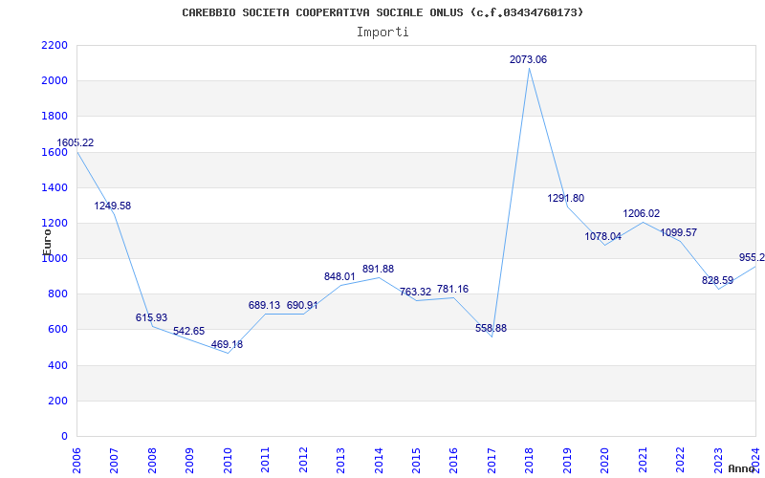Select the x-axis year label 2019
This screenshot has width=765, height=478.
pos(567,460)
